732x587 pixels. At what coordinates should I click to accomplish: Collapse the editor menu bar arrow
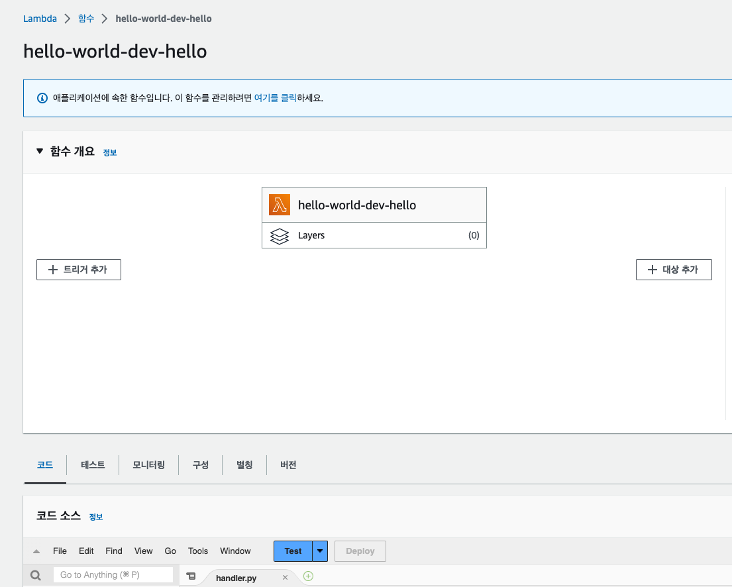coord(36,551)
